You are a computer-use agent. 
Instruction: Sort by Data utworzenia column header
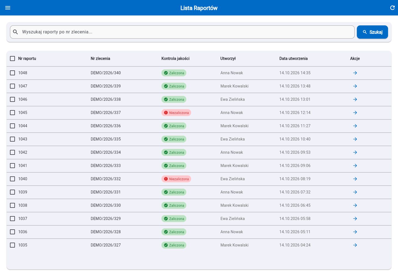[x=294, y=59]
